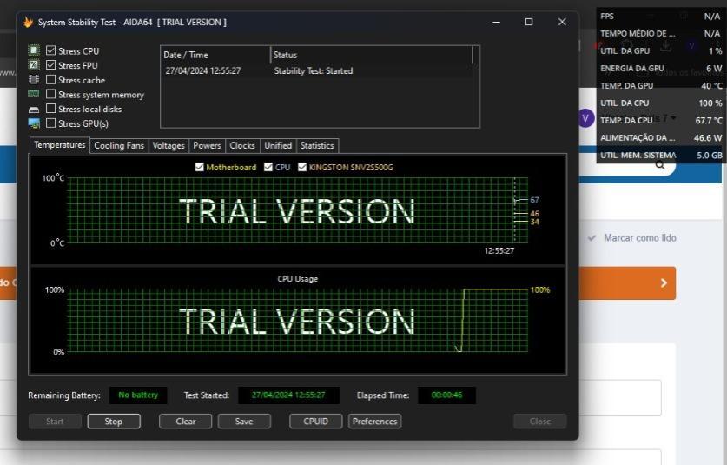Click the monitor icon beside Stress GPU(s)

(x=34, y=123)
